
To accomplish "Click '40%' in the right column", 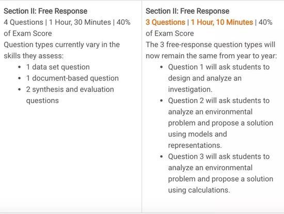I will click(x=265, y=22).
